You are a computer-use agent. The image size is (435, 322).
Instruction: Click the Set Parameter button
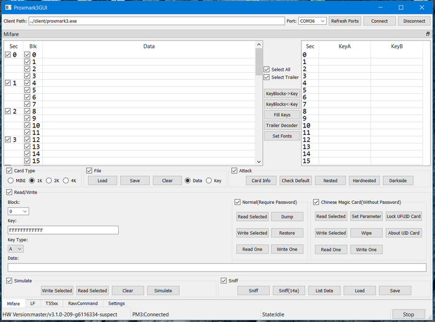(x=367, y=216)
